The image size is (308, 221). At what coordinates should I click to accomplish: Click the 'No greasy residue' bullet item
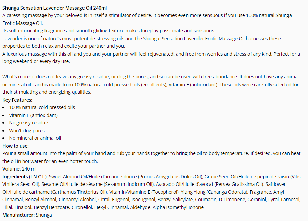pyautogui.click(x=28, y=123)
